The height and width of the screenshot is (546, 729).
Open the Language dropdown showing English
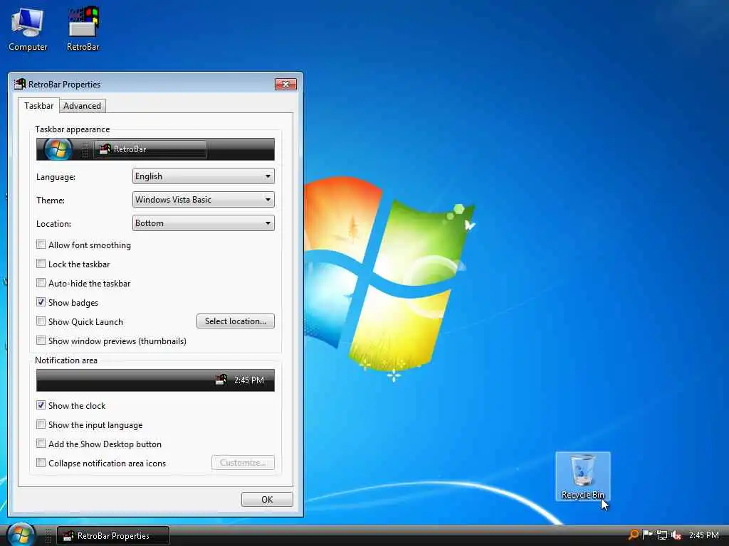(x=203, y=176)
